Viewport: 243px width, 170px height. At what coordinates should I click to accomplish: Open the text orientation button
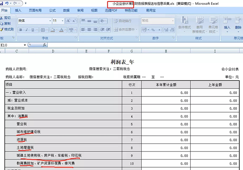103,21
